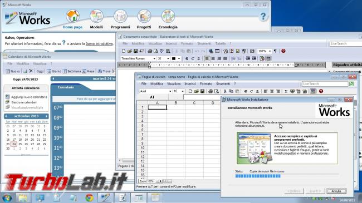The image size is (362, 203).
Task: Click the Cronologia hourglass icon
Action: point(168,17)
